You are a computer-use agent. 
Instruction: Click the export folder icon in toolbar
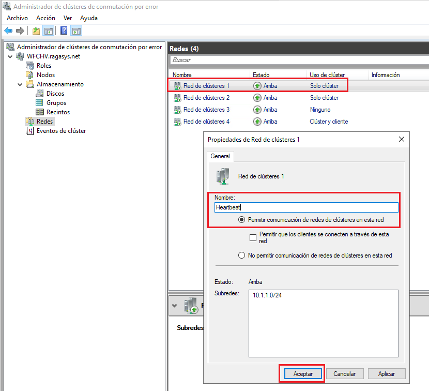35,31
